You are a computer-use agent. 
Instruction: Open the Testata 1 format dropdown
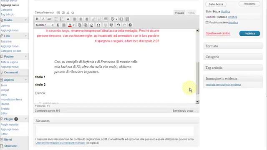[45, 25]
